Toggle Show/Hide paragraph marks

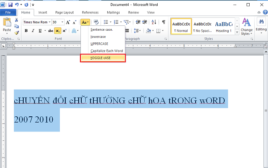click(x=163, y=22)
